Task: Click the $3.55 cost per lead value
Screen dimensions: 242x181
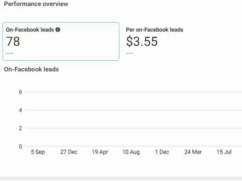Action: tap(142, 41)
